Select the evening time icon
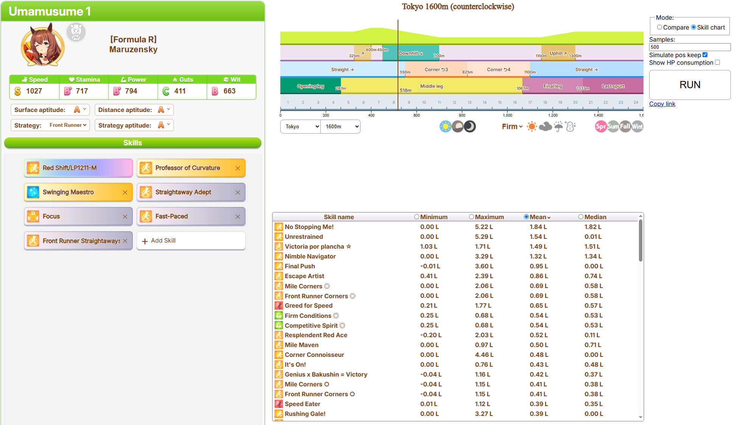The image size is (732, 425). (457, 126)
